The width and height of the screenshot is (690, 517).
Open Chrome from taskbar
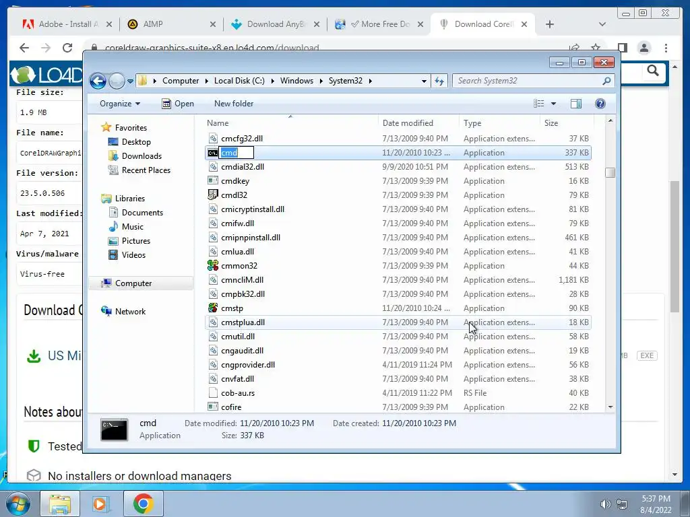[x=143, y=504]
